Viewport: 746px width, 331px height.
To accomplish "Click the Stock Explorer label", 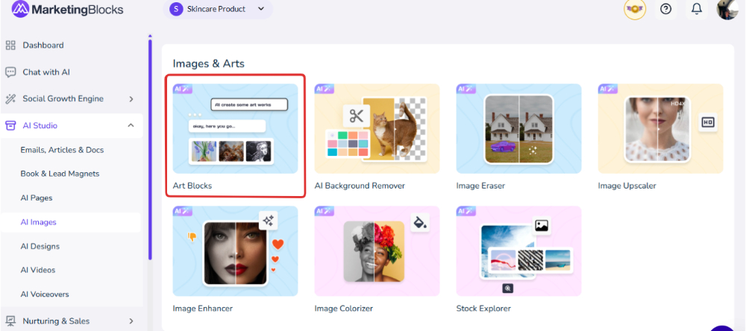I will point(483,308).
